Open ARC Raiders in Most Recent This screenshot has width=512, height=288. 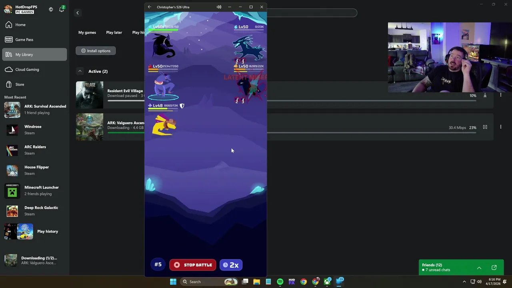(x=34, y=150)
